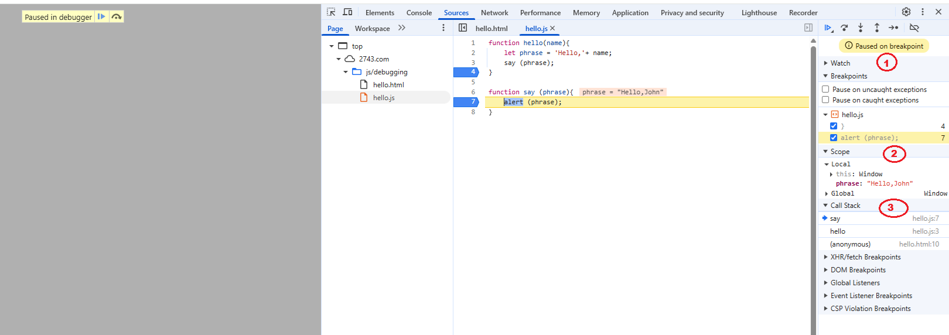949x335 pixels.
Task: Deactivate all breakpoints icon
Action: click(x=914, y=28)
